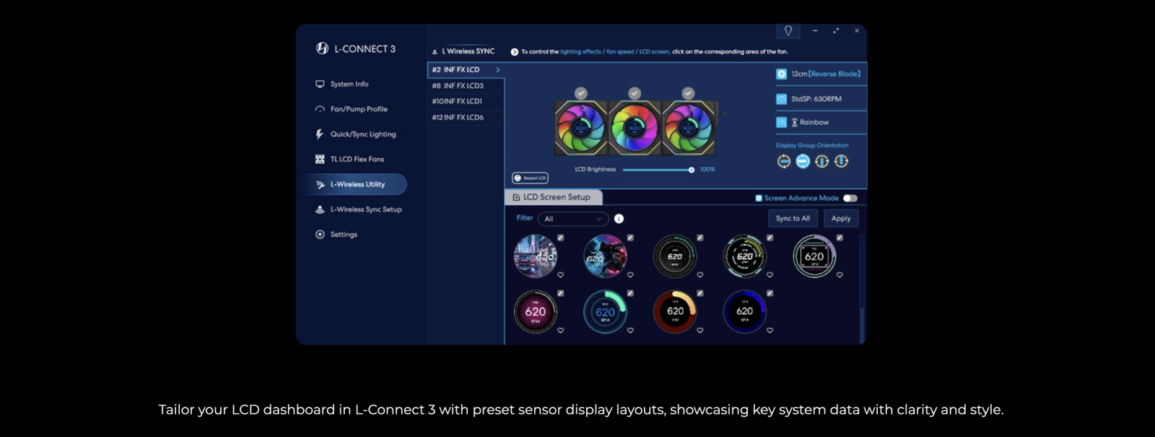Screen dimensions: 1155x437
Task: Click the Fan/Pump Profile gauge icon
Action: pyautogui.click(x=320, y=109)
